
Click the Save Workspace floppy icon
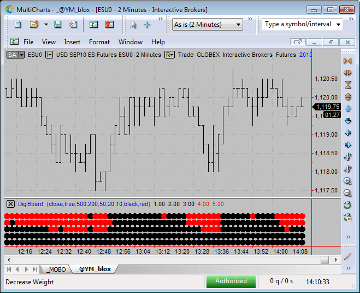[x=57, y=25]
